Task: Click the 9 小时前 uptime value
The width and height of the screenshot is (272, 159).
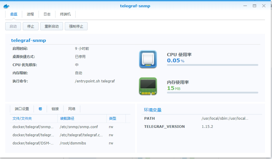Action: [x=82, y=49]
